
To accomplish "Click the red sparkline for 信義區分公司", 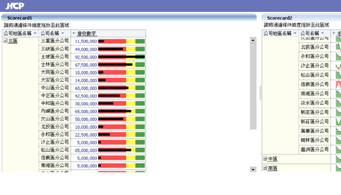I will click(338, 84).
